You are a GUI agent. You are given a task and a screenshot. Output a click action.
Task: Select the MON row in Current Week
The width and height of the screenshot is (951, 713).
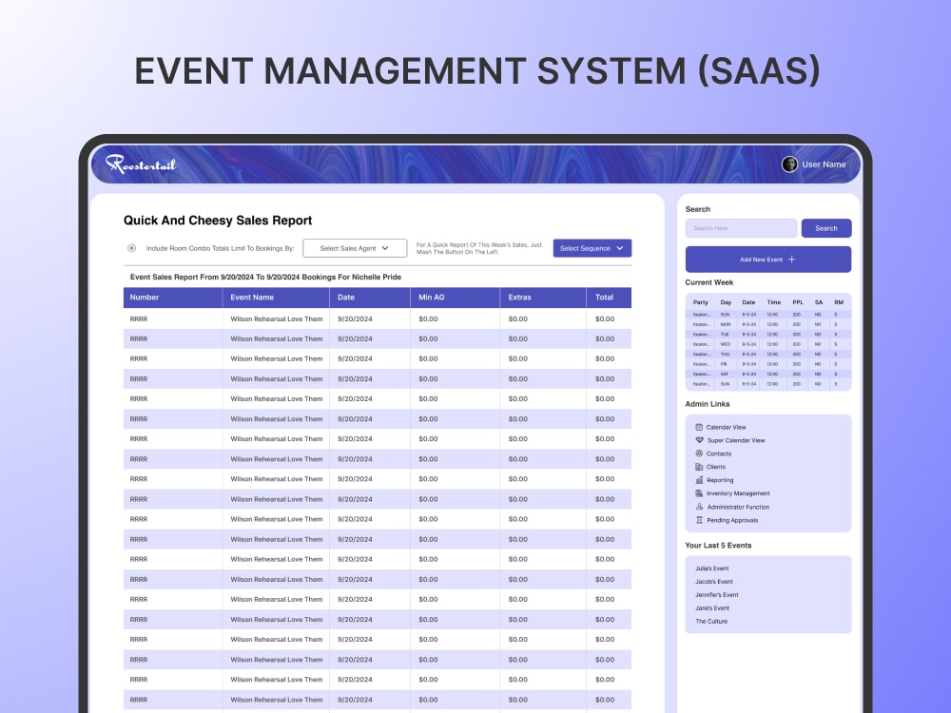point(768,324)
